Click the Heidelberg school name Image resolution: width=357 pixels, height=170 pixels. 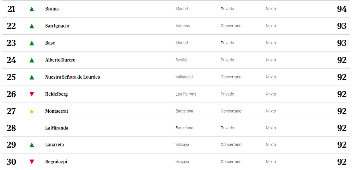(x=57, y=94)
